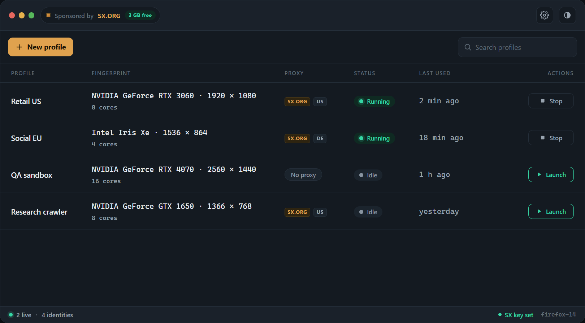Click the orange sponsor square icon
This screenshot has height=323, width=585.
click(x=48, y=15)
